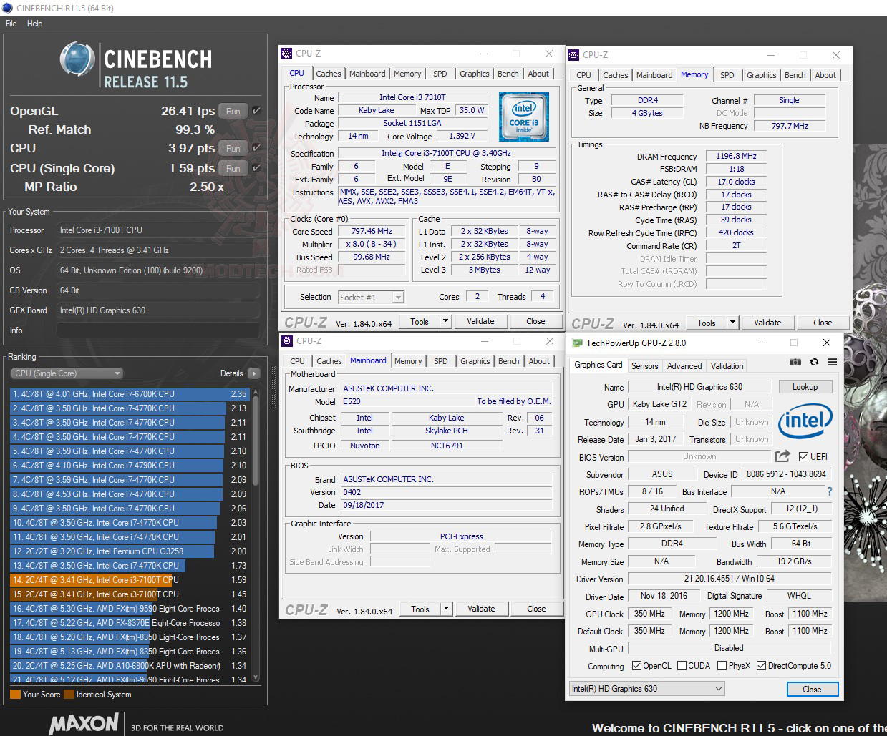
Task: Run the OpenGL benchmark
Action: click(233, 111)
